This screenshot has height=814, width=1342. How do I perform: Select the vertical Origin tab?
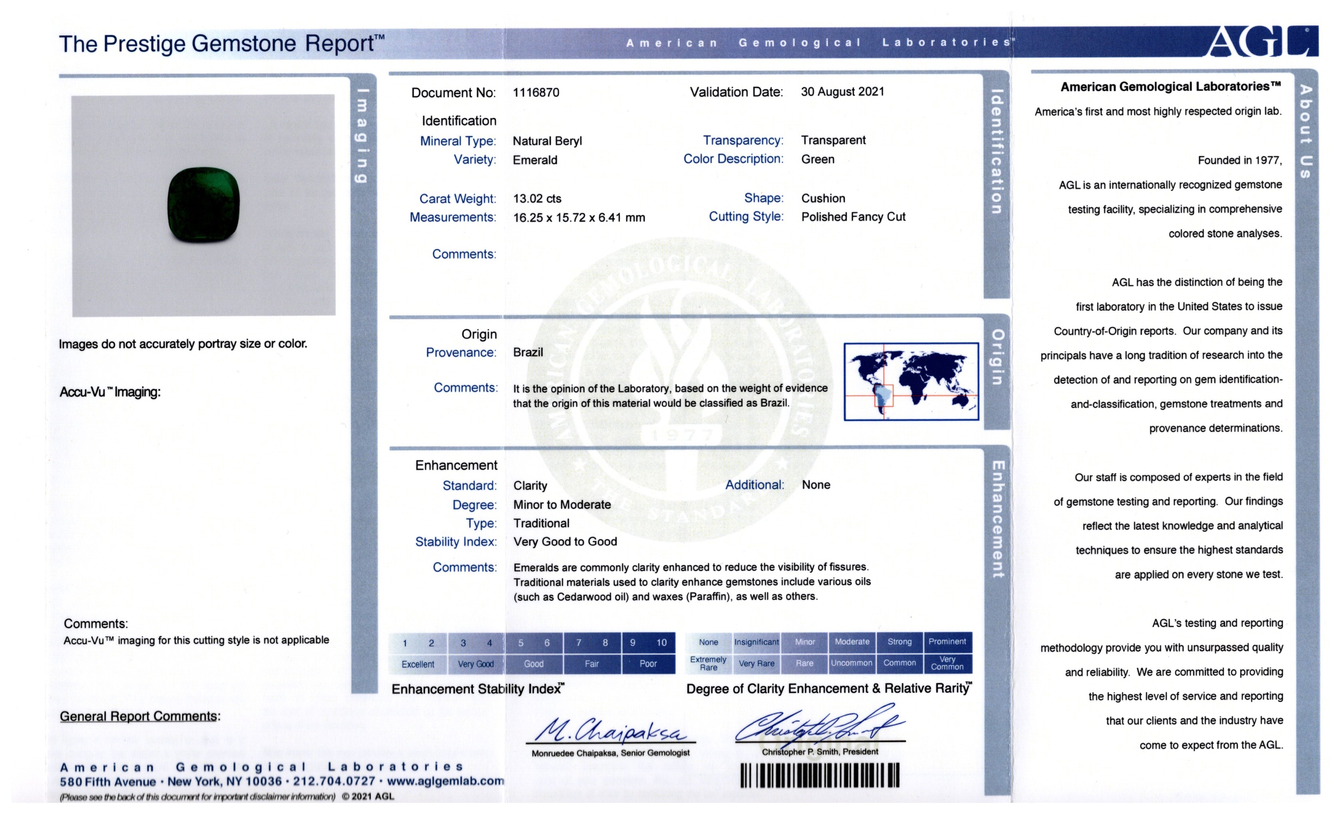996,356
